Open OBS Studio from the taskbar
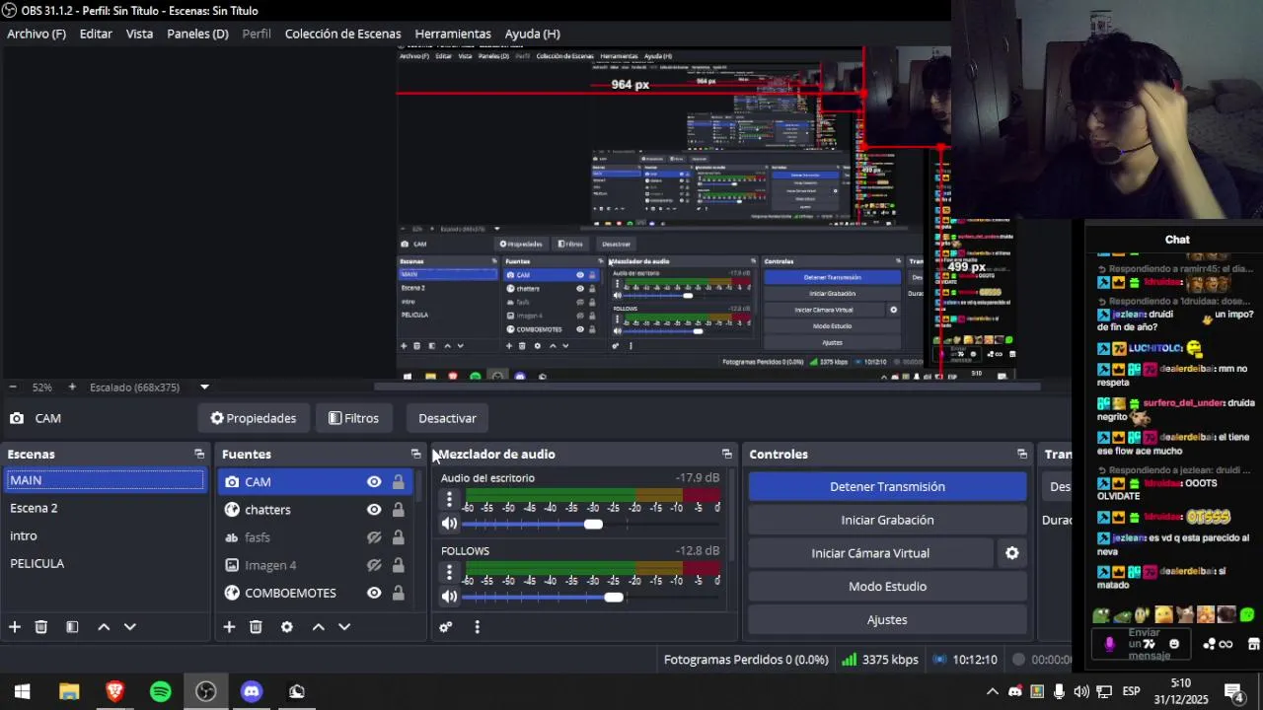The height and width of the screenshot is (710, 1263). 206,691
